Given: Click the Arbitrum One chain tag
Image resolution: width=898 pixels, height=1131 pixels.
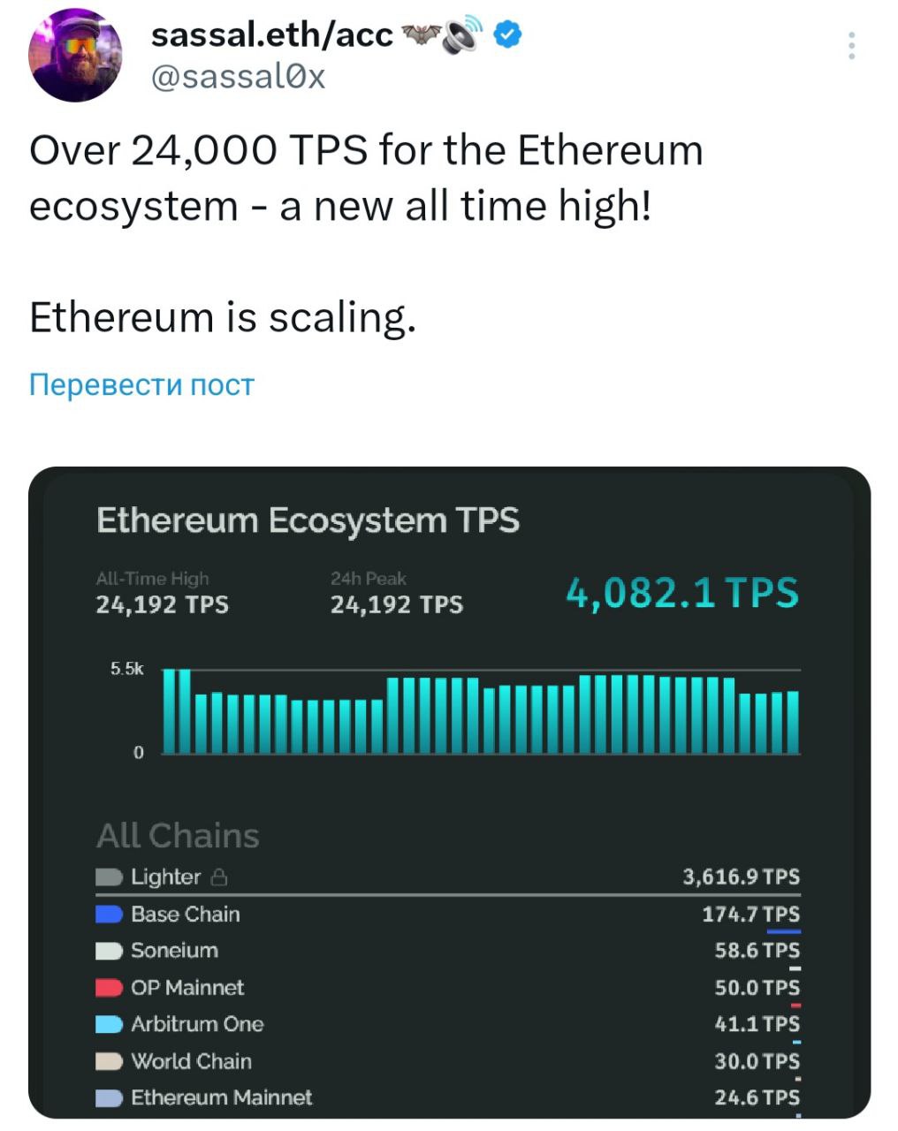Looking at the screenshot, I should pyautogui.click(x=109, y=1024).
